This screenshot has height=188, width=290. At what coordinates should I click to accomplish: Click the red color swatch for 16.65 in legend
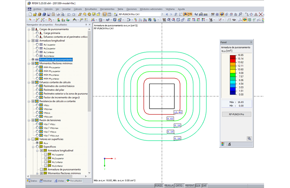point(233,57)
